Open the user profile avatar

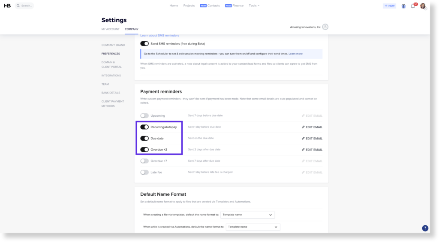[x=423, y=6]
